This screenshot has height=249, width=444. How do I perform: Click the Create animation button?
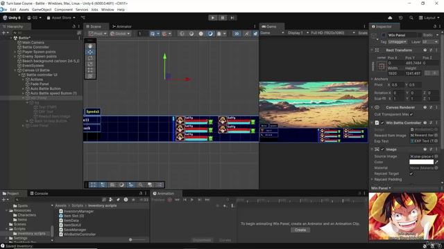tap(300, 230)
